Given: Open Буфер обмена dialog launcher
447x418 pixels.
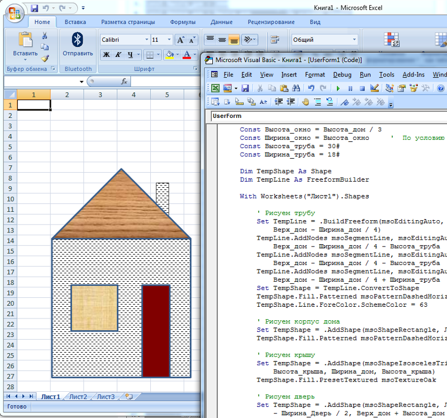Looking at the screenshot, I should (53, 68).
